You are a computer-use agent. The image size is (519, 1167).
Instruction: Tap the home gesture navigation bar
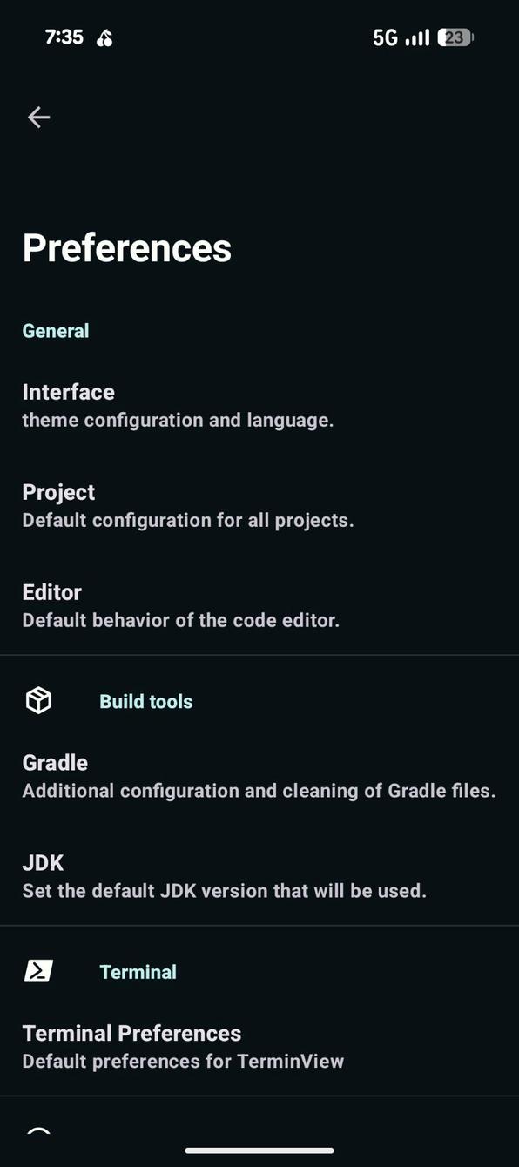coord(259,1150)
